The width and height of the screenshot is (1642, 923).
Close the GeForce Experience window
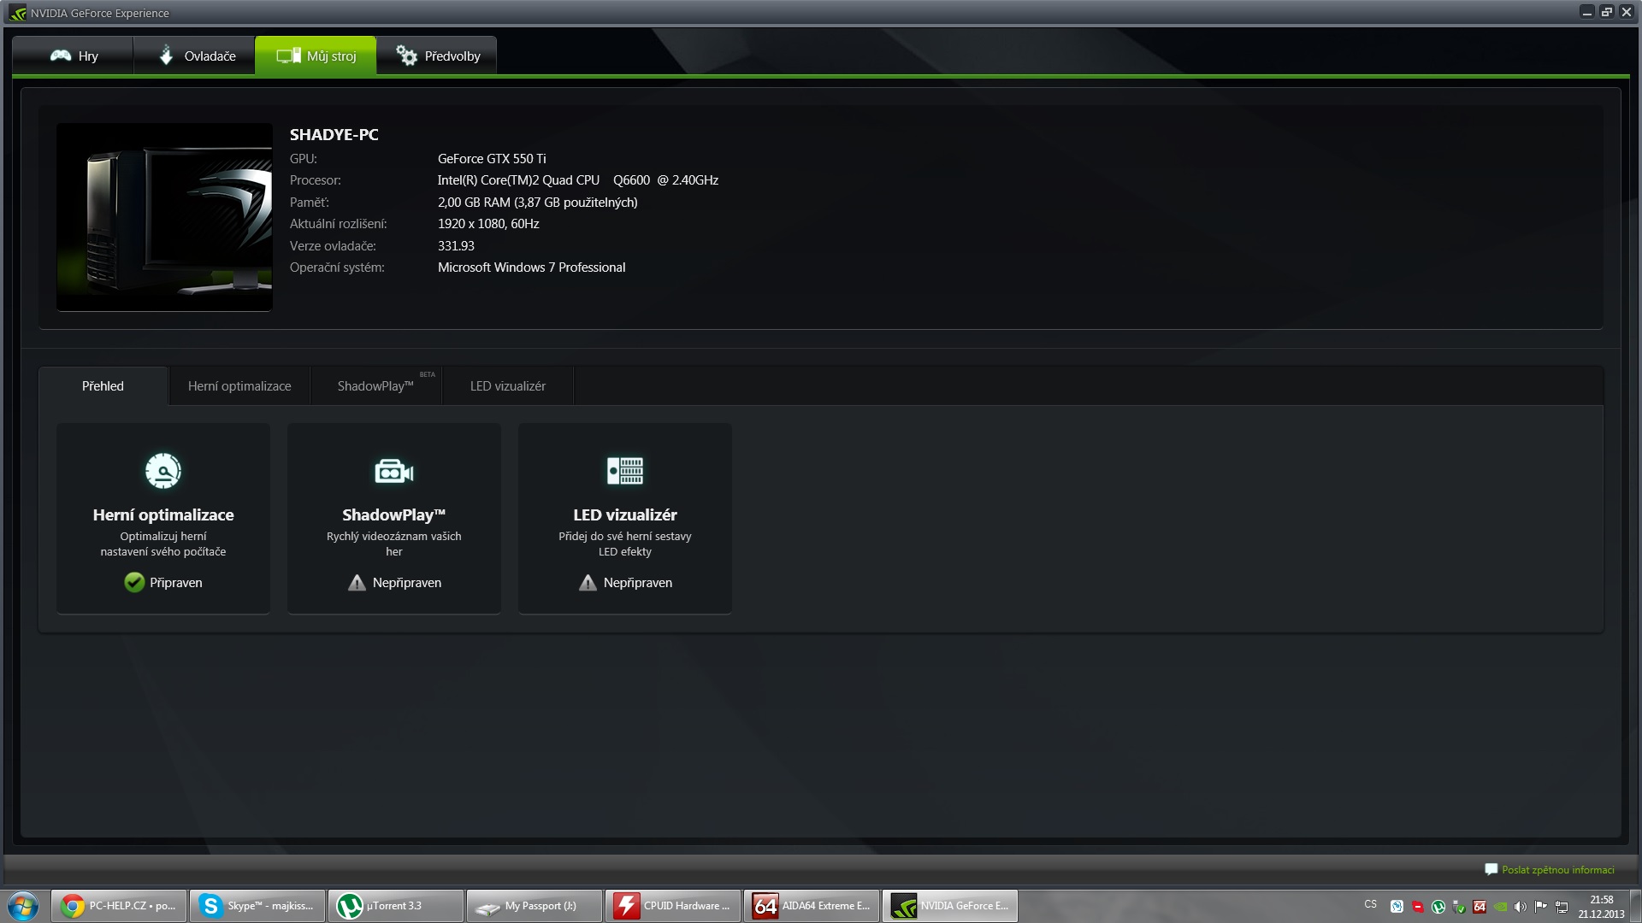tap(1627, 12)
